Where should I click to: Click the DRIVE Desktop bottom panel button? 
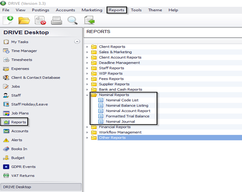coord(41,187)
